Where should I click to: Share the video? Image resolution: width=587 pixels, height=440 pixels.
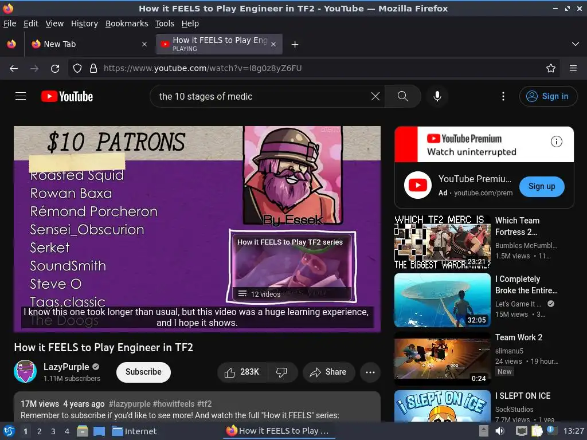(328, 372)
